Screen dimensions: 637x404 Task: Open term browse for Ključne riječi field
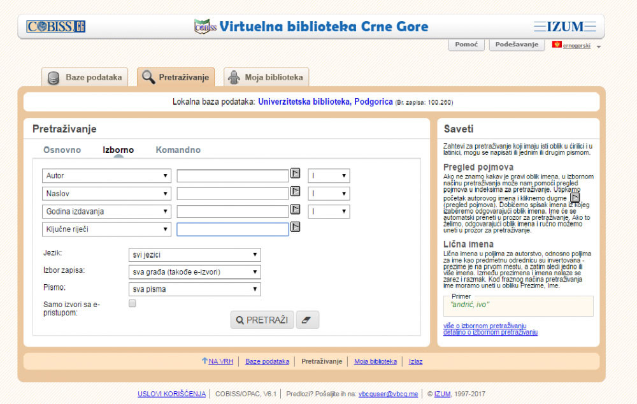pyautogui.click(x=296, y=227)
